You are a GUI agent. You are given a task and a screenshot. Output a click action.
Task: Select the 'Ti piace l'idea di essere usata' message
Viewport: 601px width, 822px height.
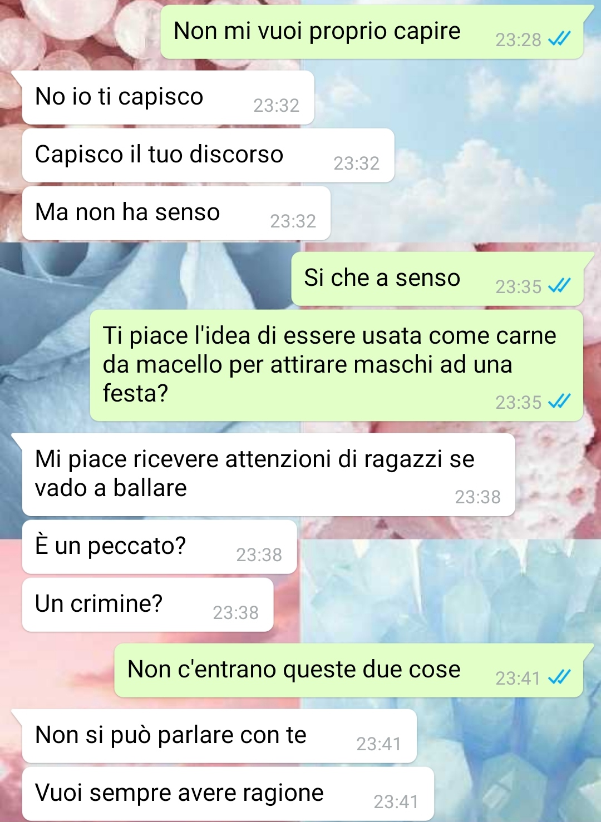337,365
